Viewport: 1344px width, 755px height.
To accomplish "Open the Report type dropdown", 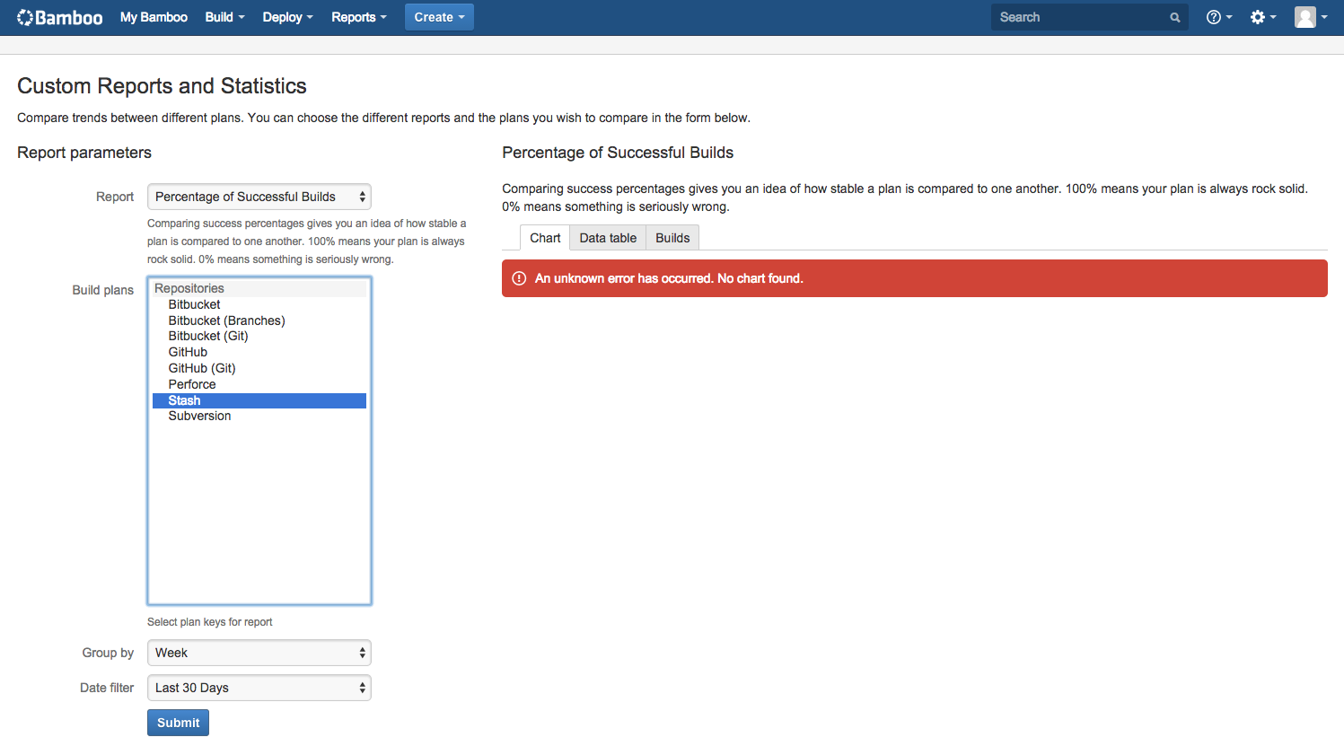I will [x=259, y=197].
